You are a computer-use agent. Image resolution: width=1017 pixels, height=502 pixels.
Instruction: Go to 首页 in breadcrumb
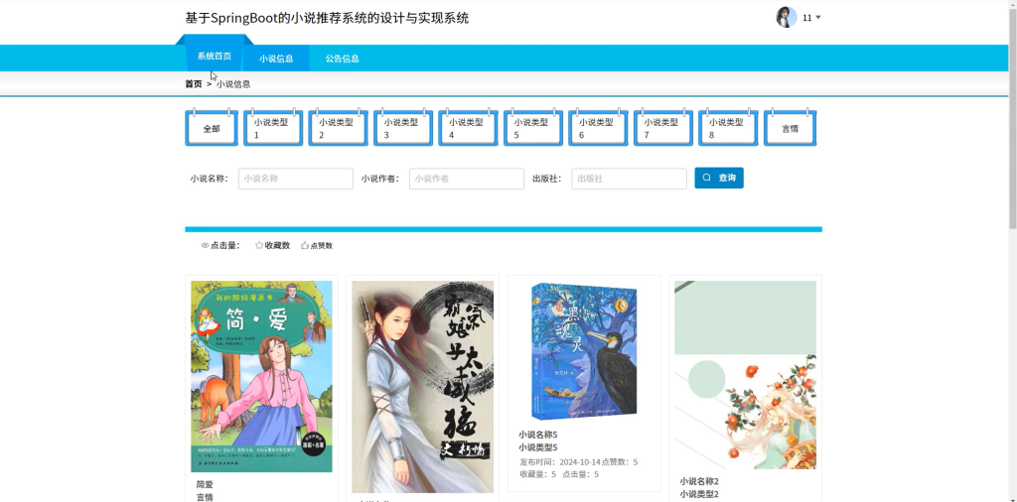point(194,84)
